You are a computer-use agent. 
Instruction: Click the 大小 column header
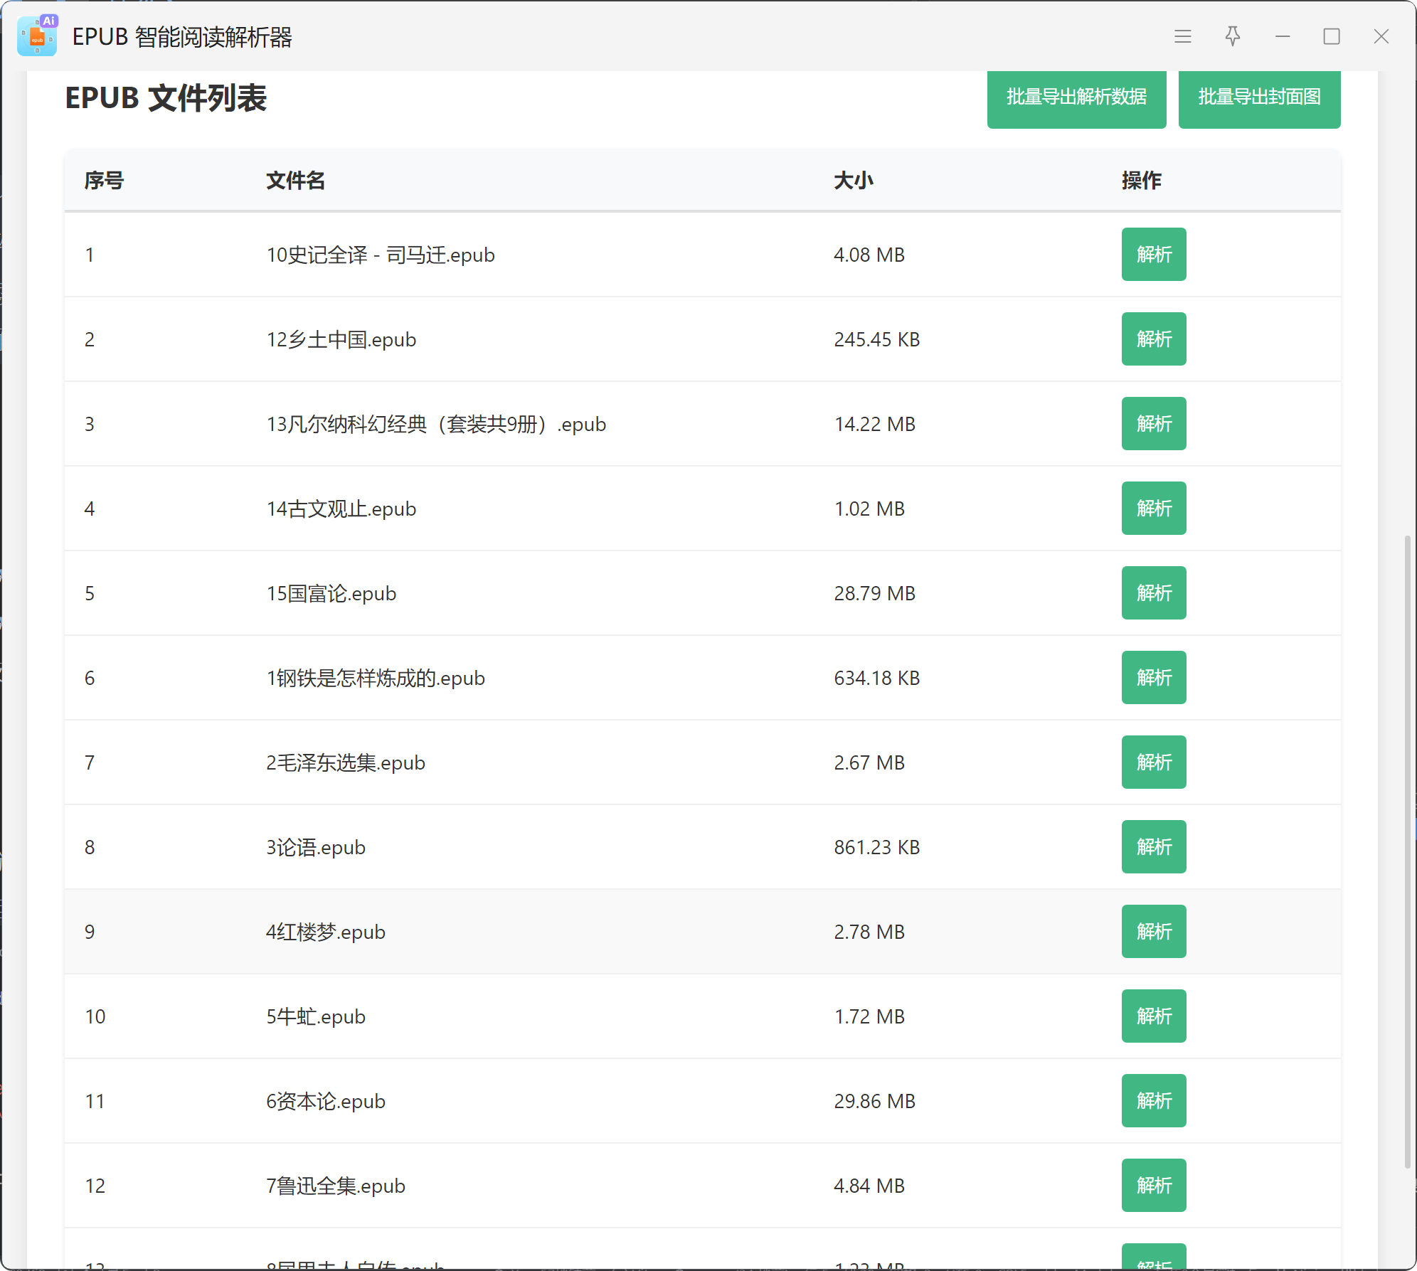[x=853, y=181]
